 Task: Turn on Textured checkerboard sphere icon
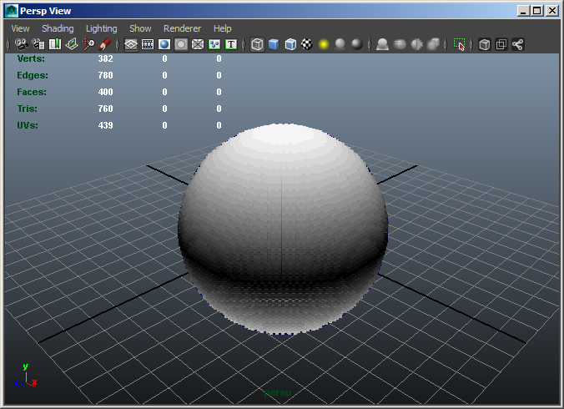point(307,44)
